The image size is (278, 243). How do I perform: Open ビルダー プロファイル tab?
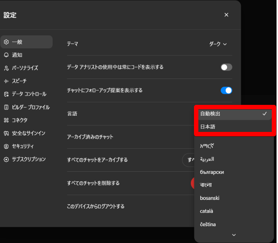27,107
